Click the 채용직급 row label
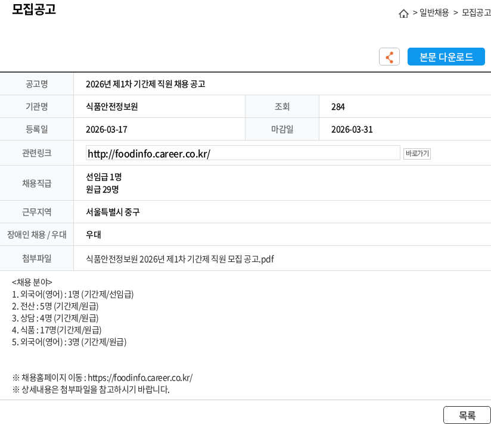 point(36,183)
